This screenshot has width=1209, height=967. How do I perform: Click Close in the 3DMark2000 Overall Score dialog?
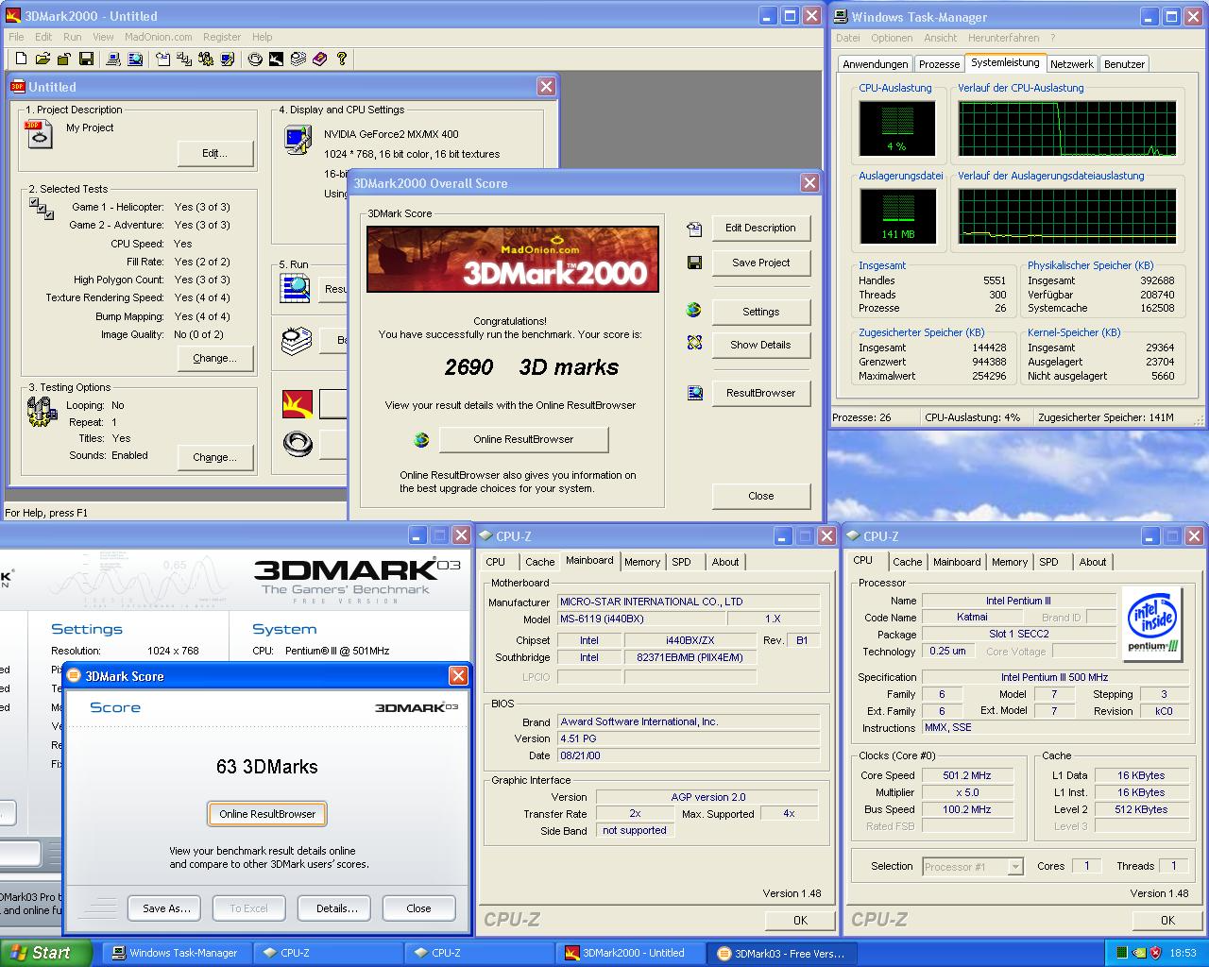point(760,496)
